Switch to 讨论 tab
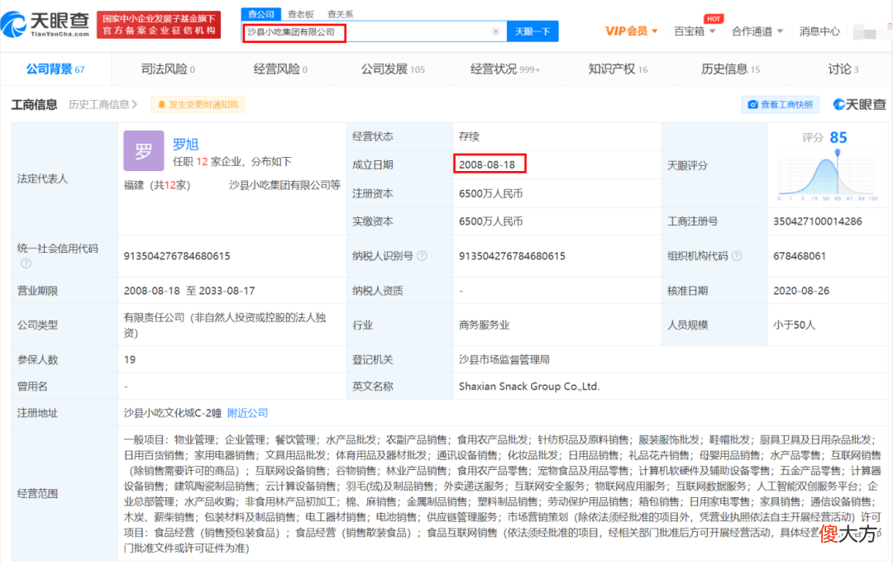The width and height of the screenshot is (893, 565). [x=843, y=69]
